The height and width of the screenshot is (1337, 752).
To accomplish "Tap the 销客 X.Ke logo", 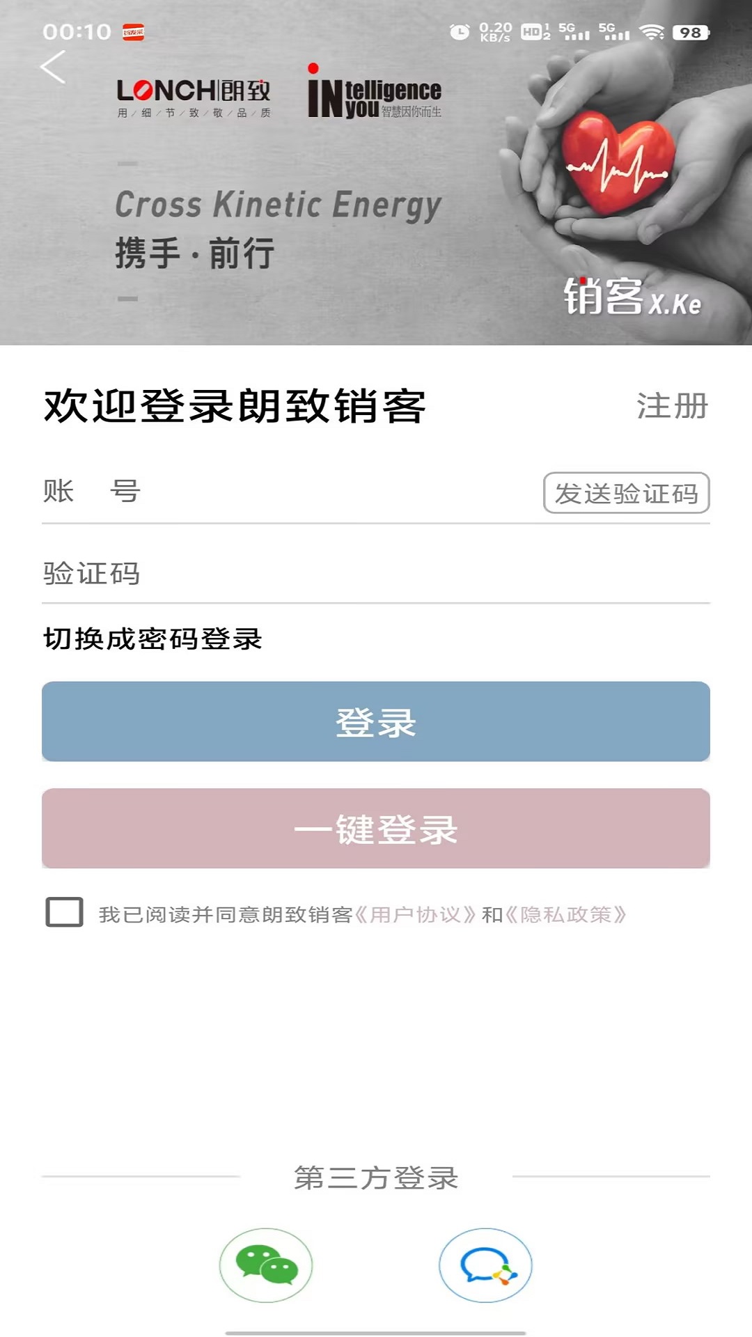I will coord(632,297).
